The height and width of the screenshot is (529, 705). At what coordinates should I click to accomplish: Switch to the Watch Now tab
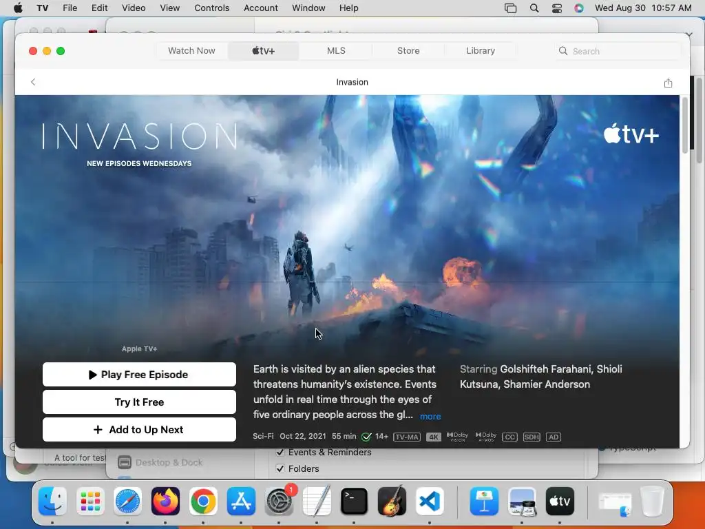[191, 51]
